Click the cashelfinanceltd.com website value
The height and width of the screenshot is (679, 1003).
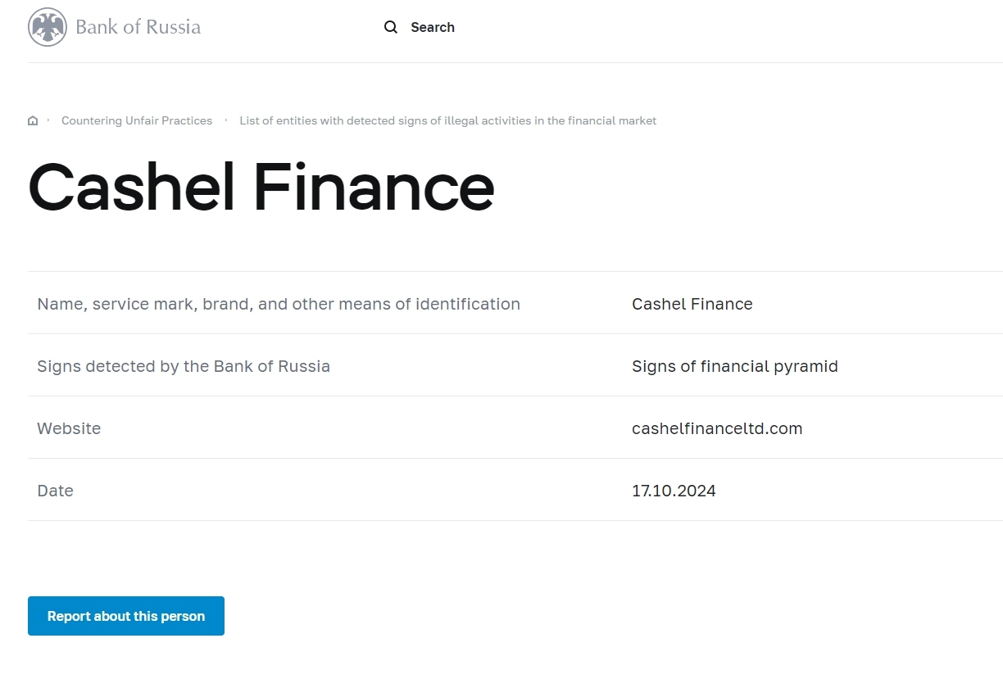[x=716, y=428]
